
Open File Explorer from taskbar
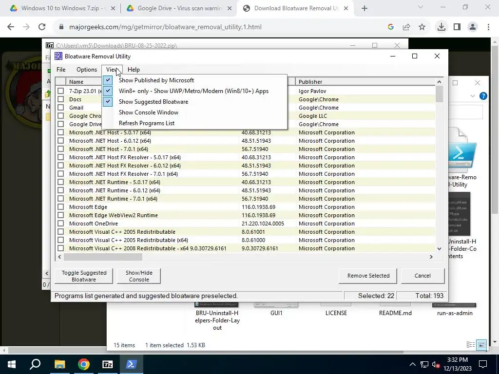[x=59, y=364]
